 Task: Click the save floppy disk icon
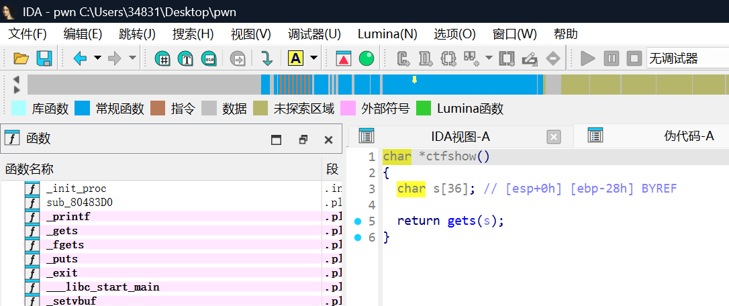44,58
